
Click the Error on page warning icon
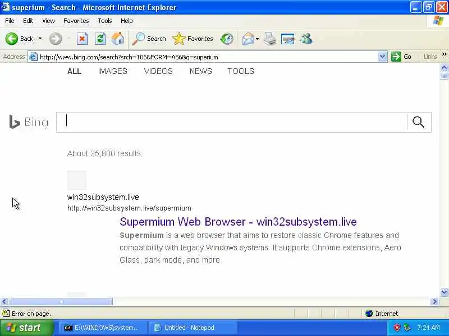(x=6, y=314)
